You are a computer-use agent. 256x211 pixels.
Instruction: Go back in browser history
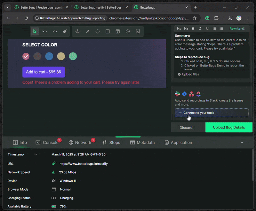pyautogui.click(x=8, y=18)
